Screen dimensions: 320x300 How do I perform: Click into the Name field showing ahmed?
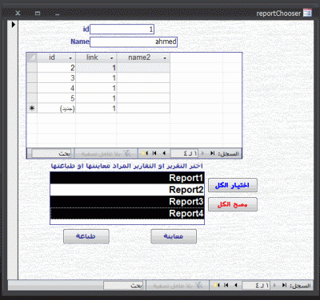pos(134,41)
